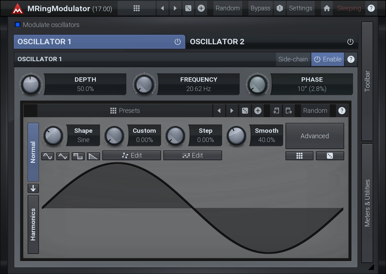Select the triangle wave shape icon

click(63, 156)
